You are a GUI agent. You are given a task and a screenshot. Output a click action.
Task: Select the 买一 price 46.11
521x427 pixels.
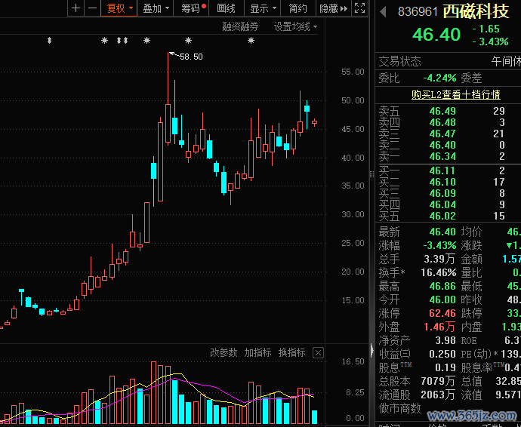442,170
